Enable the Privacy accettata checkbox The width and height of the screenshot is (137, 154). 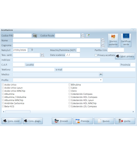point(96,55)
